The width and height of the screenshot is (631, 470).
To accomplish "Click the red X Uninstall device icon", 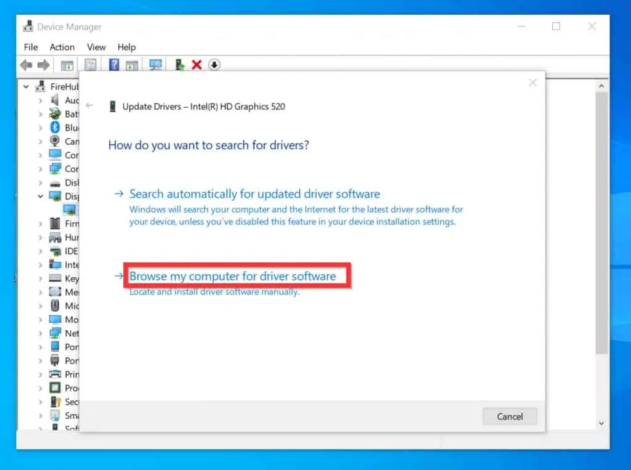I will (197, 65).
